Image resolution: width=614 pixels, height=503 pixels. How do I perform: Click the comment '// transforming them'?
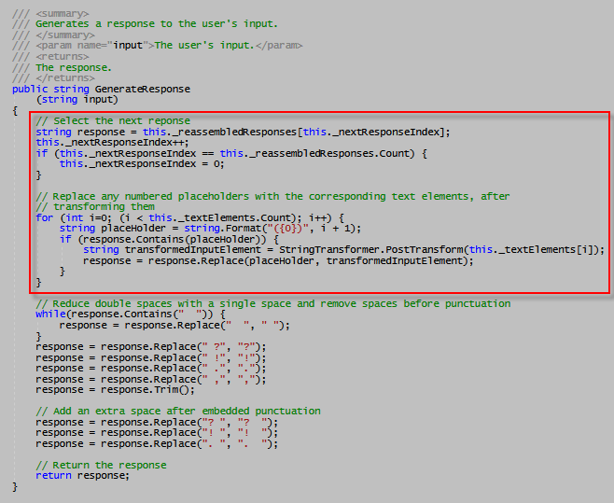tap(95, 206)
